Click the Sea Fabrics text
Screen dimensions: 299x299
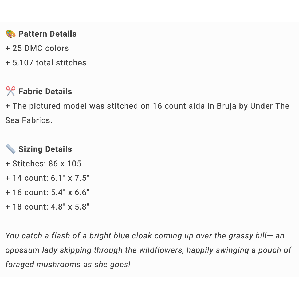[29, 120]
